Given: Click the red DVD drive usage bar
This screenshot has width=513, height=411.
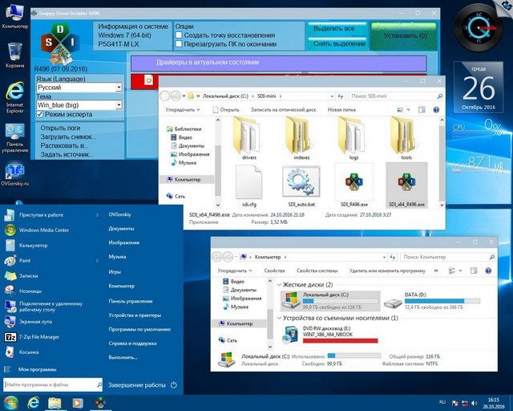Looking at the screenshot, I should (x=340, y=340).
